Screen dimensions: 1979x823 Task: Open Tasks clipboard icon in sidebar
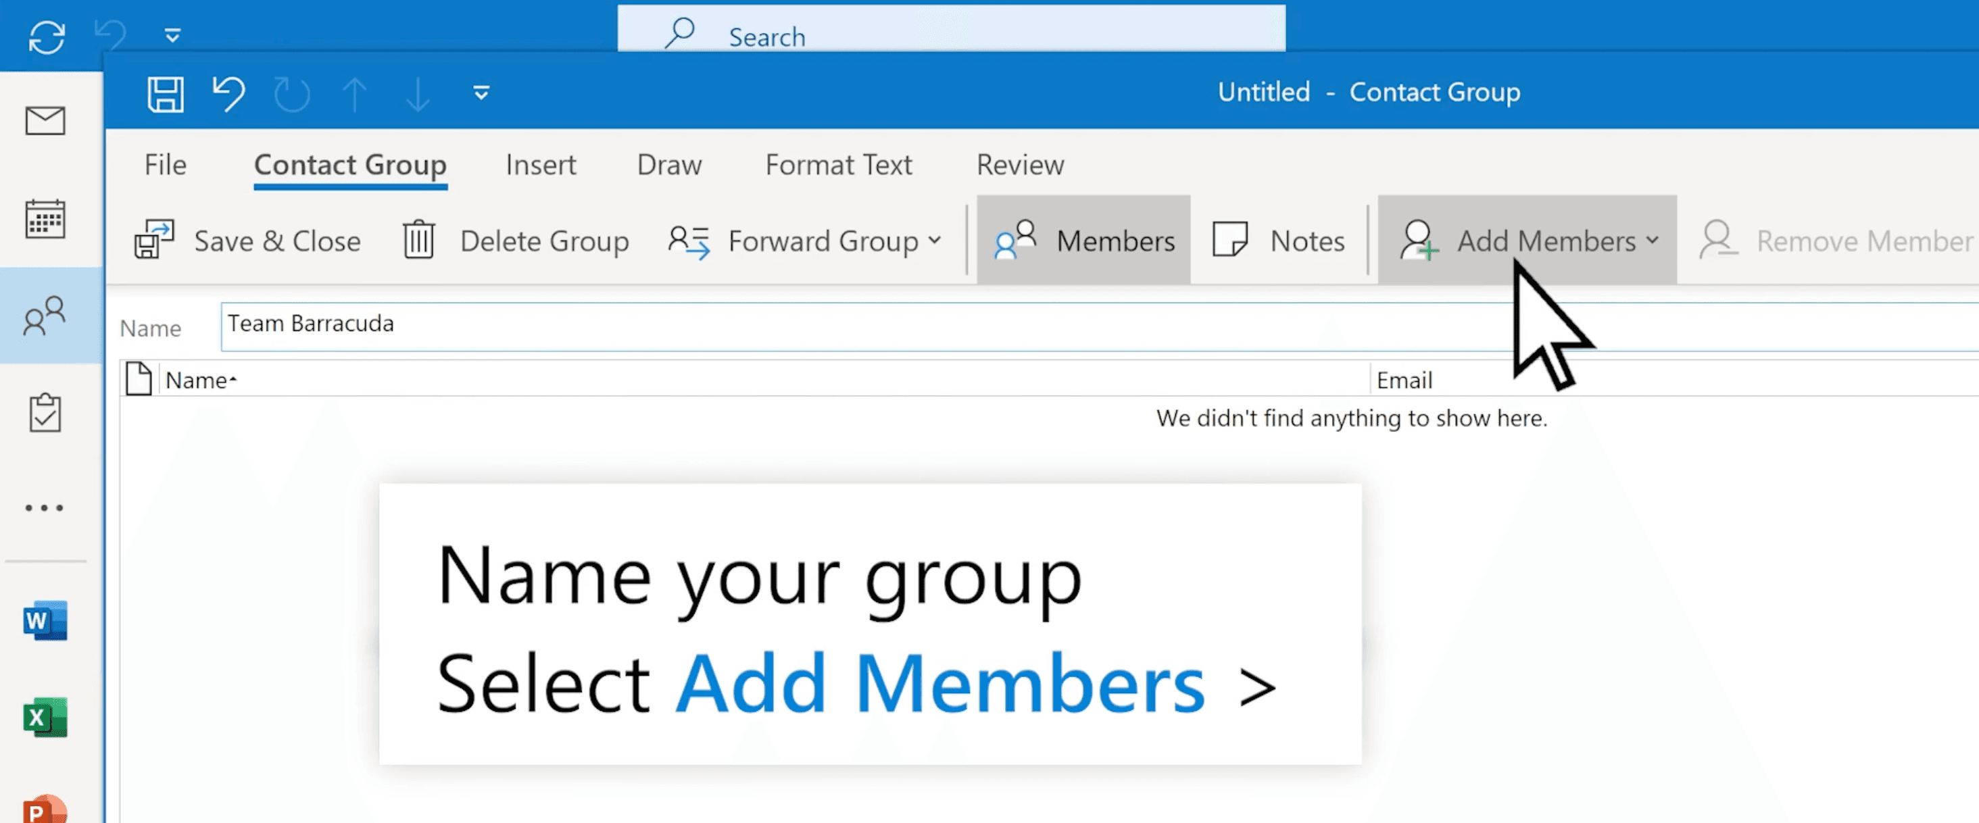coord(45,414)
